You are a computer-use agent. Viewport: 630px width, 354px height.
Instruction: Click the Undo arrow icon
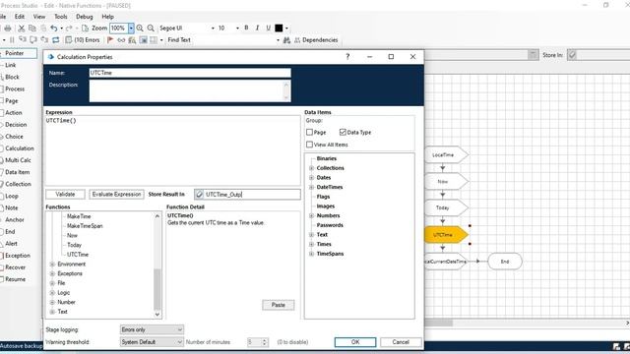54,29
